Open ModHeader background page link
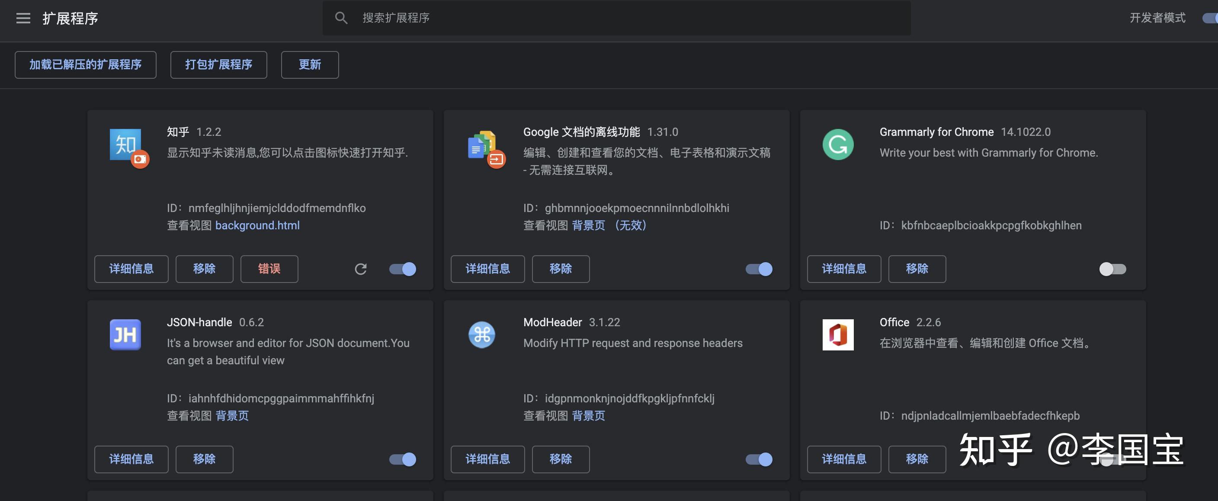This screenshot has width=1218, height=501. tap(589, 416)
